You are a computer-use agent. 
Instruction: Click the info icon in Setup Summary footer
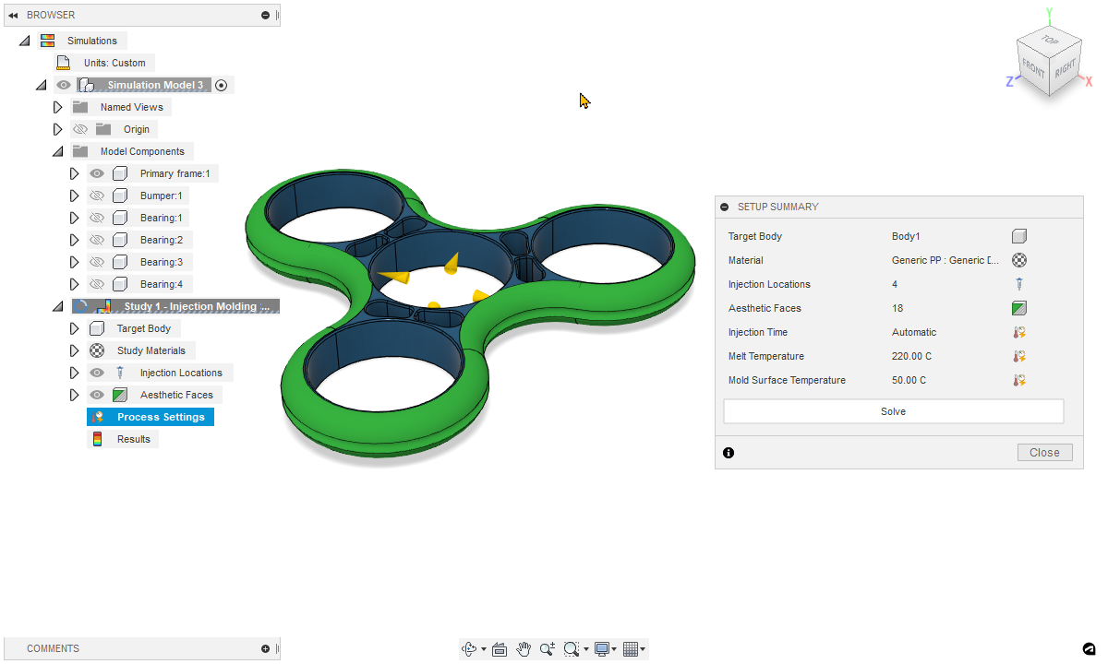point(729,453)
